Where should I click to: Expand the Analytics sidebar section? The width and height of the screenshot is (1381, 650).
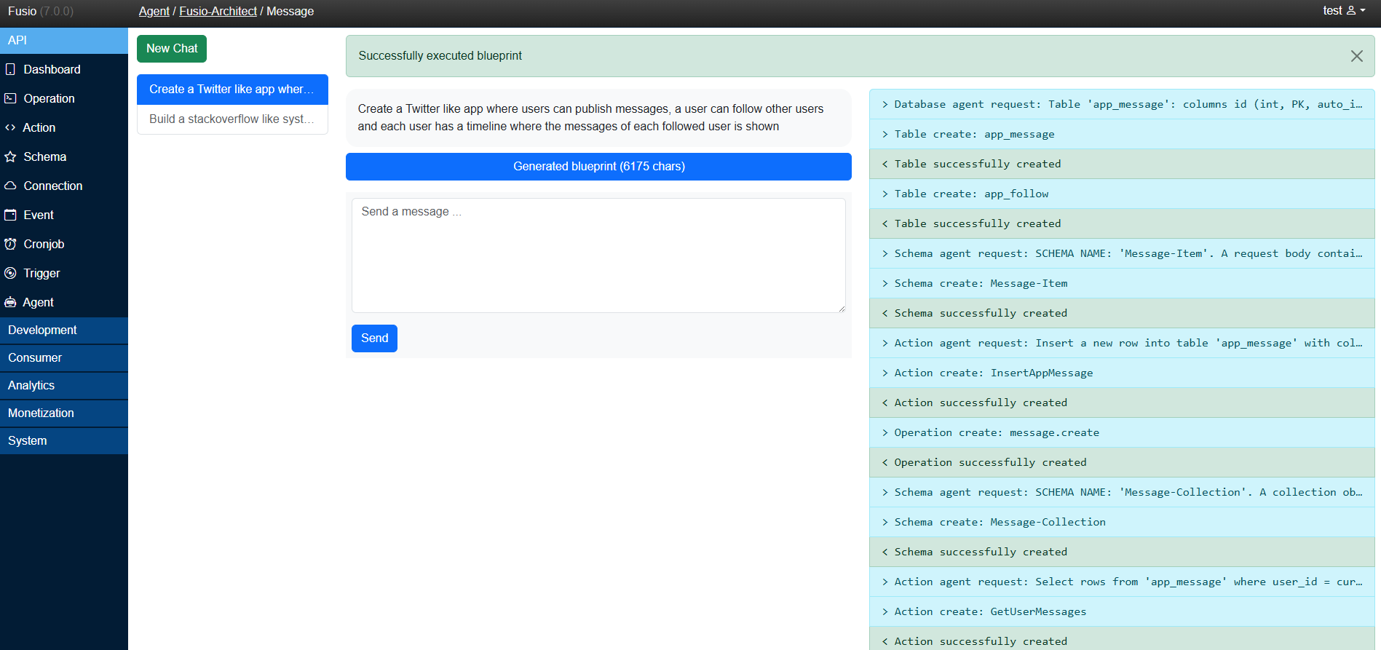pos(31,385)
